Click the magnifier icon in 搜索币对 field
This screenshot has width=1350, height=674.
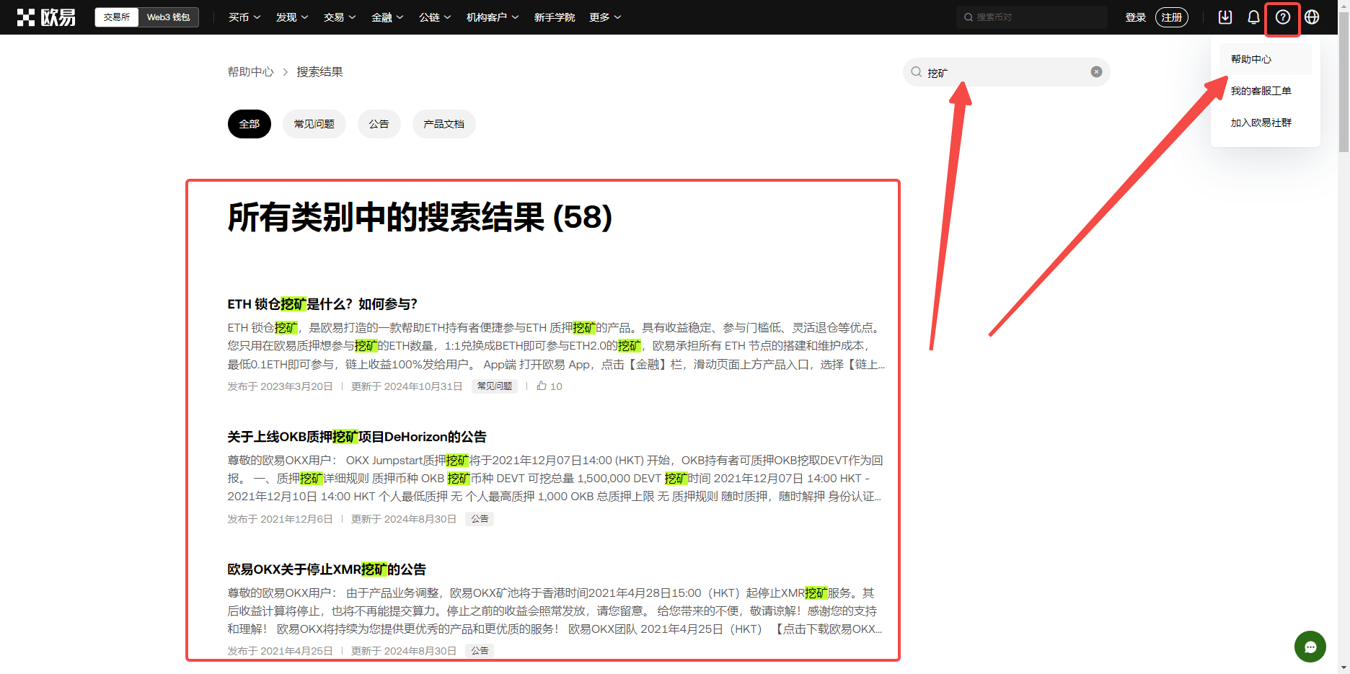969,17
